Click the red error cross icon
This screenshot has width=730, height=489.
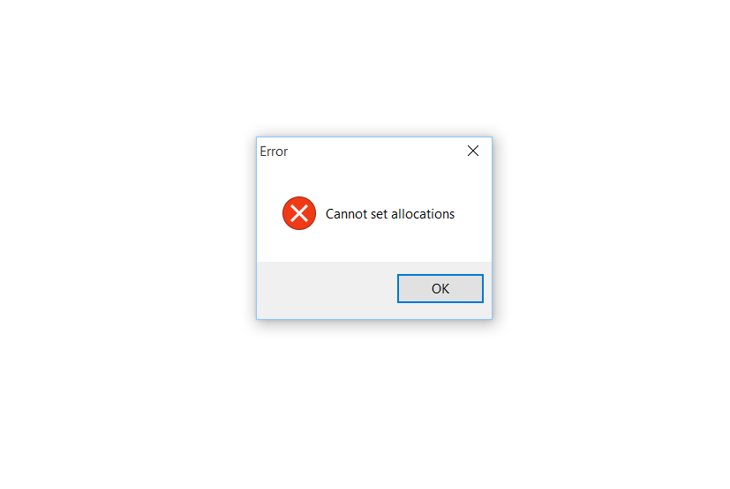click(x=299, y=213)
